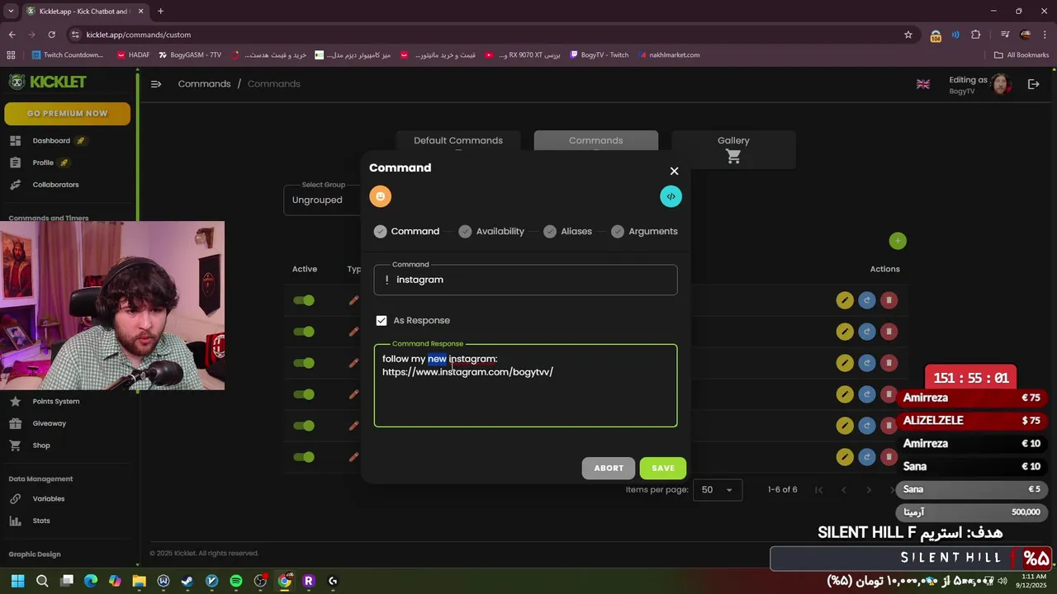
Task: Switch to the Commands tab
Action: click(x=595, y=140)
